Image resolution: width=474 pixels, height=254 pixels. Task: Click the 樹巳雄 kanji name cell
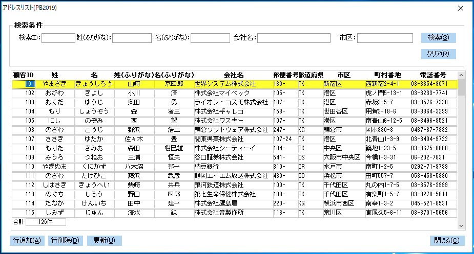174,148
